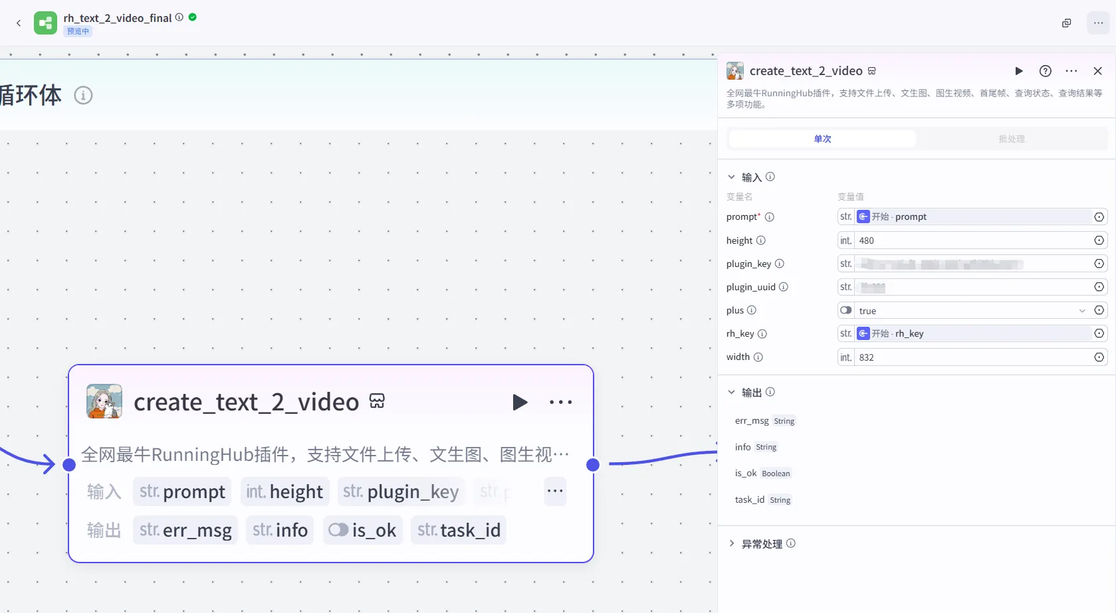The height and width of the screenshot is (613, 1116).
Task: Select the node's right output connection port
Action: coord(594,465)
